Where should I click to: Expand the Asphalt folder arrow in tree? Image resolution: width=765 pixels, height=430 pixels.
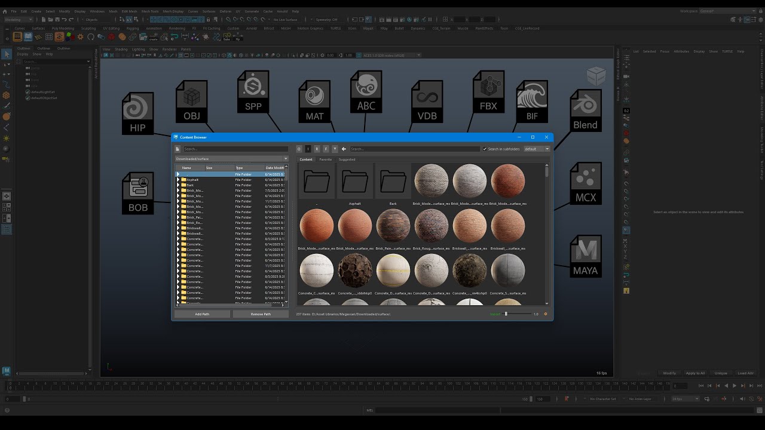(x=178, y=180)
